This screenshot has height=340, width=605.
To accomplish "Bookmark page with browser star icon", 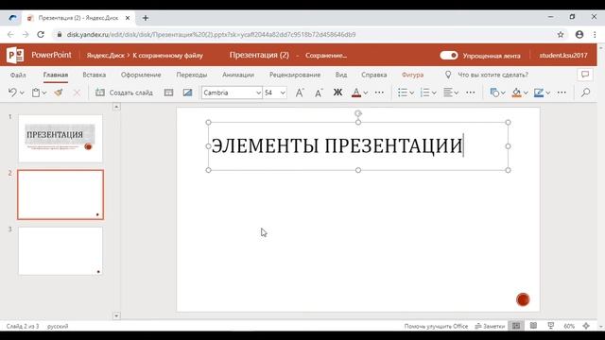I will click(561, 34).
